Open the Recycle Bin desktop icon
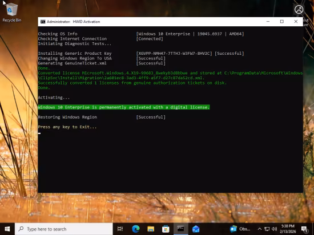The image size is (314, 235). (12, 13)
